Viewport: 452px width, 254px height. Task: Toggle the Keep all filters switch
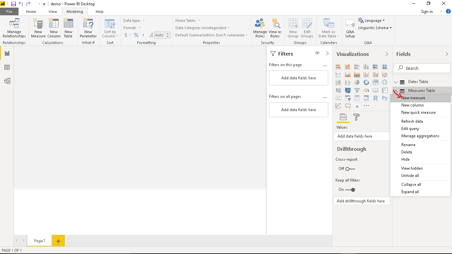[350, 190]
